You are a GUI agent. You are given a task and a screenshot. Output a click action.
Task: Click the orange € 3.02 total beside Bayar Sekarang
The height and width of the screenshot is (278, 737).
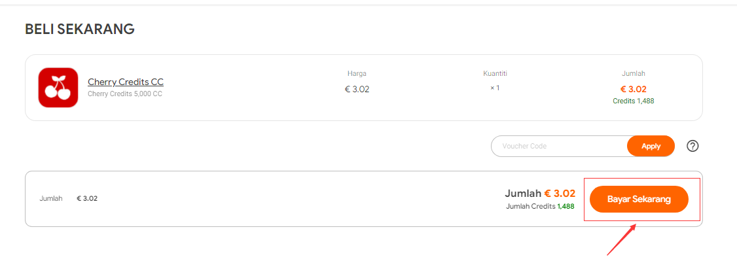(x=560, y=194)
